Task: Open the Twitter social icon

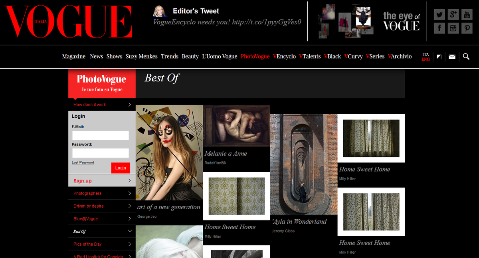Action: pos(439,15)
